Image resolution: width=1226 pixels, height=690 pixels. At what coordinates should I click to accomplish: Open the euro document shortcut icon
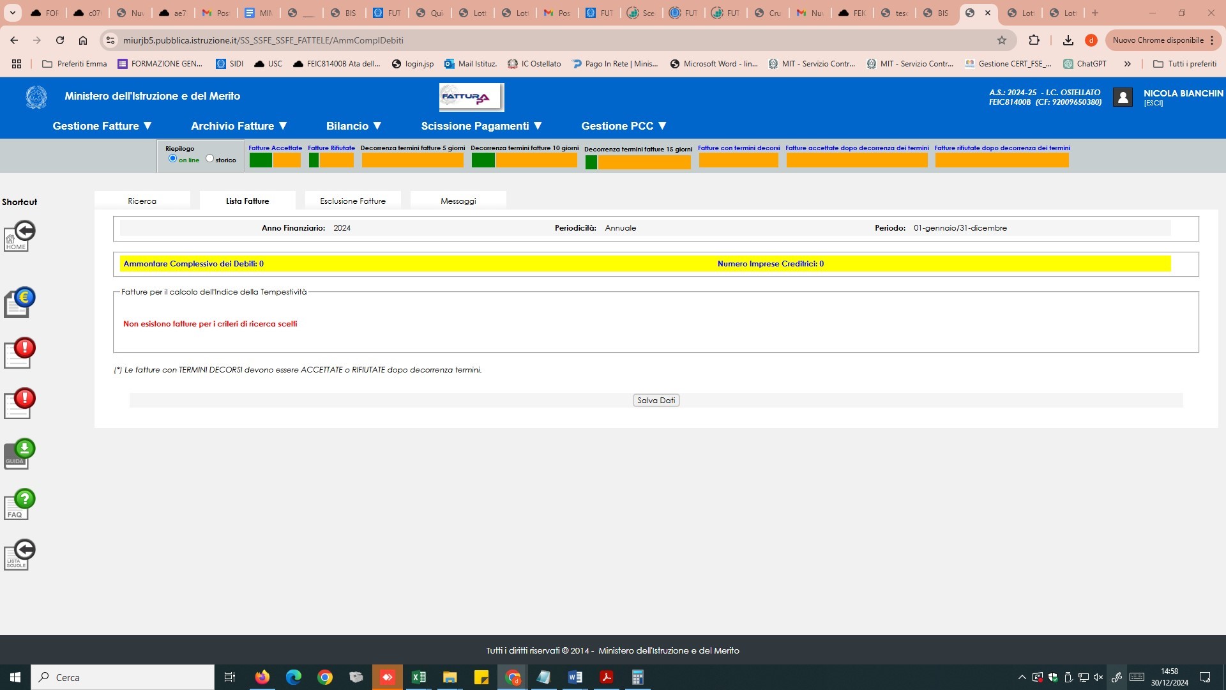pos(19,302)
